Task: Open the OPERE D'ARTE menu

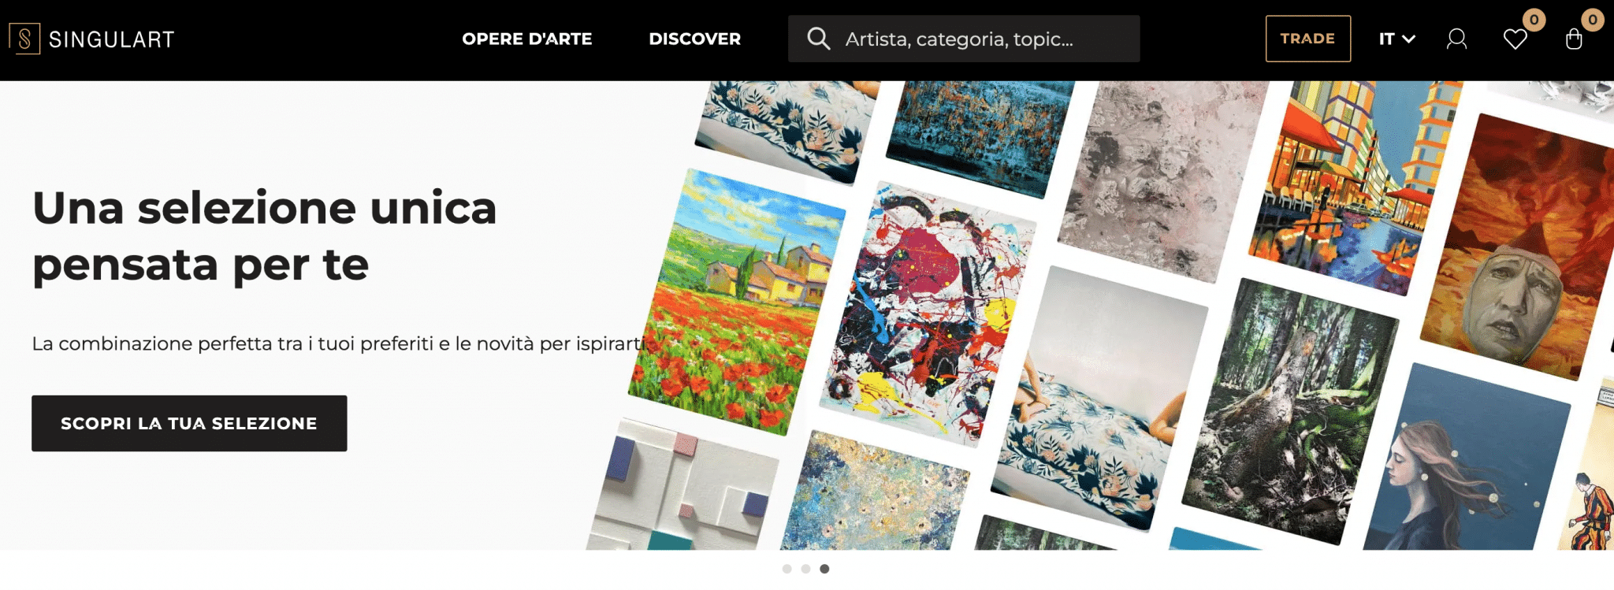Action: coord(526,39)
